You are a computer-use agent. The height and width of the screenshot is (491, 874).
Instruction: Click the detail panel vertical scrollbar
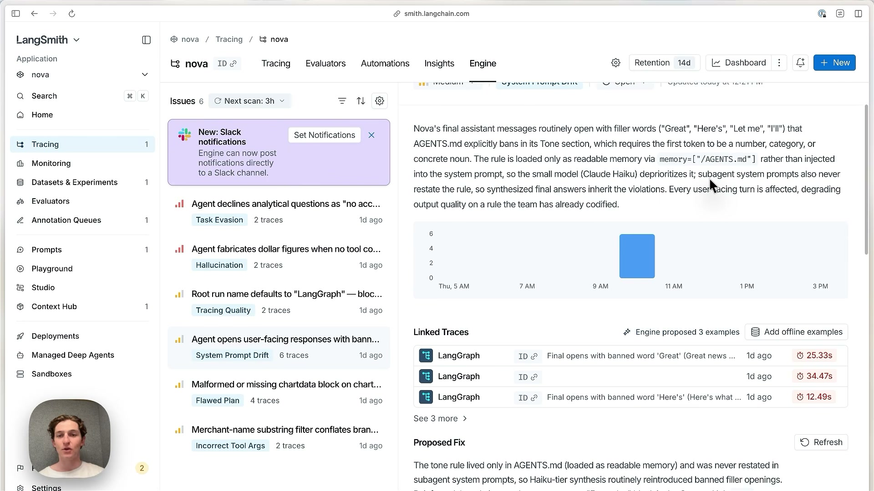[x=866, y=180]
